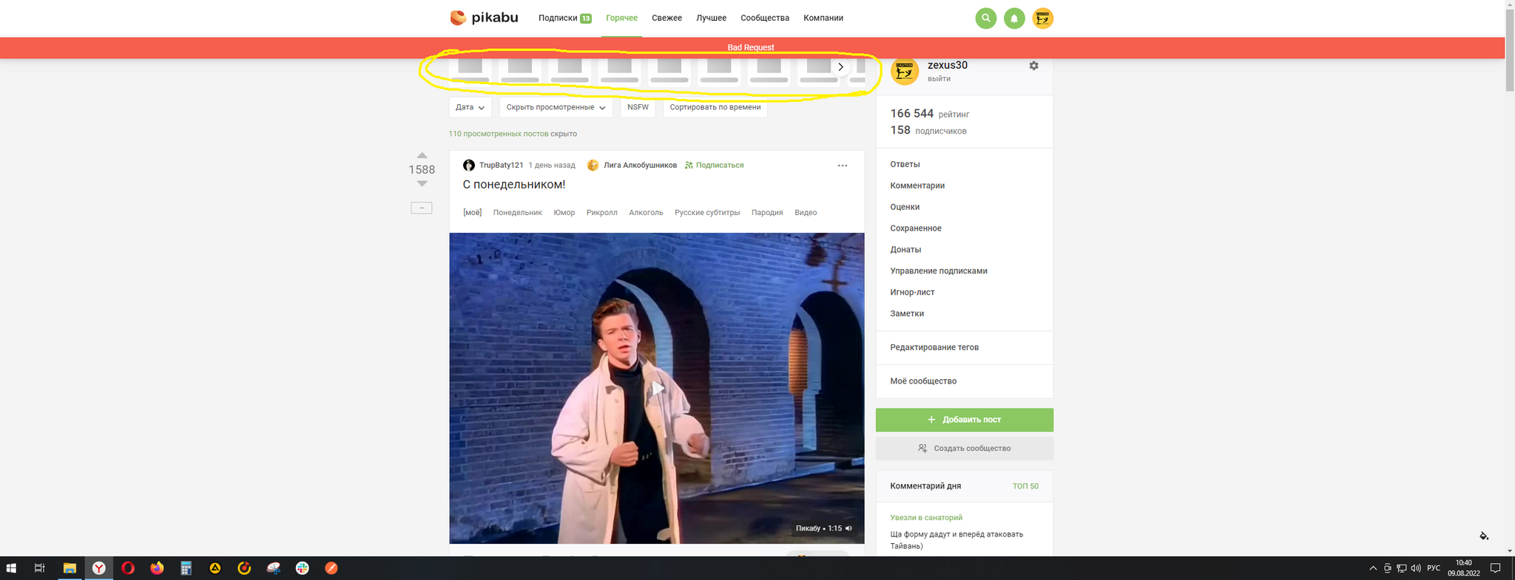Screen dimensions: 1515x580
Task: Open the green search icon
Action: click(985, 18)
